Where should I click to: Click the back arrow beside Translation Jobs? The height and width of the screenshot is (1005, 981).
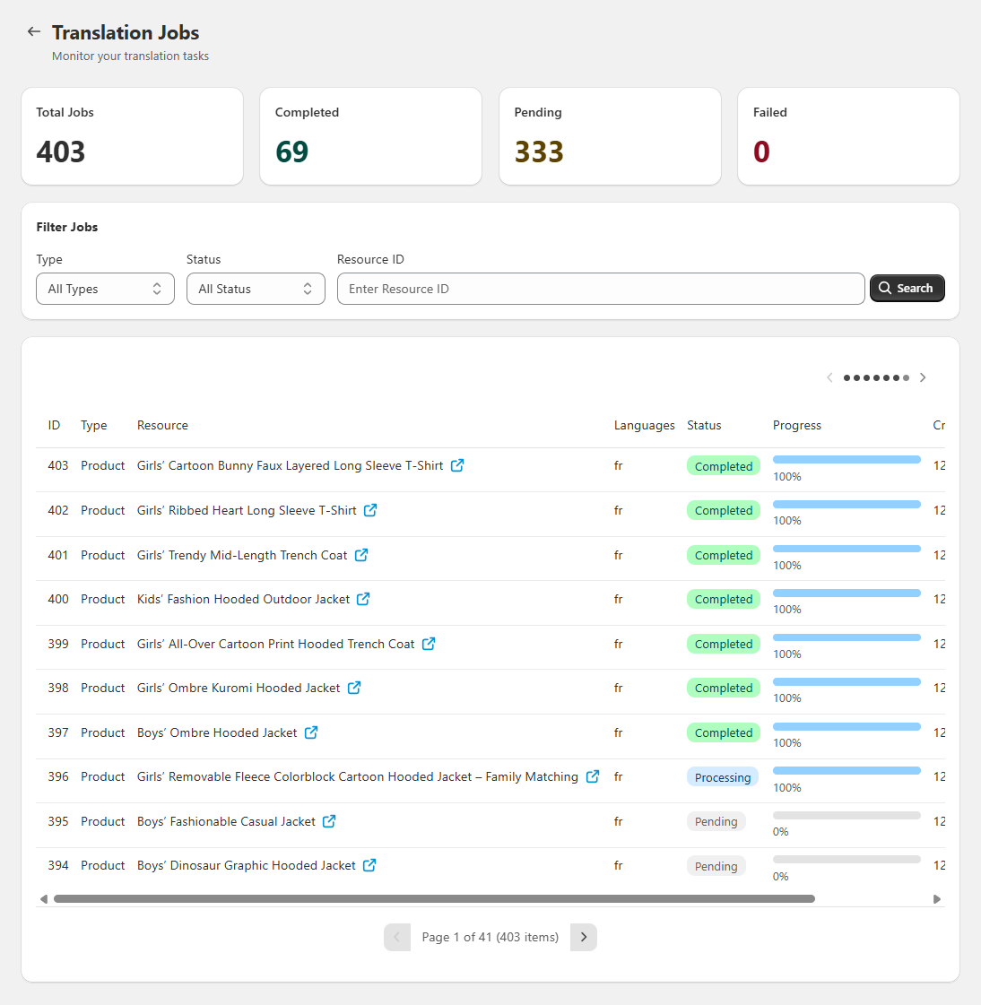point(34,31)
